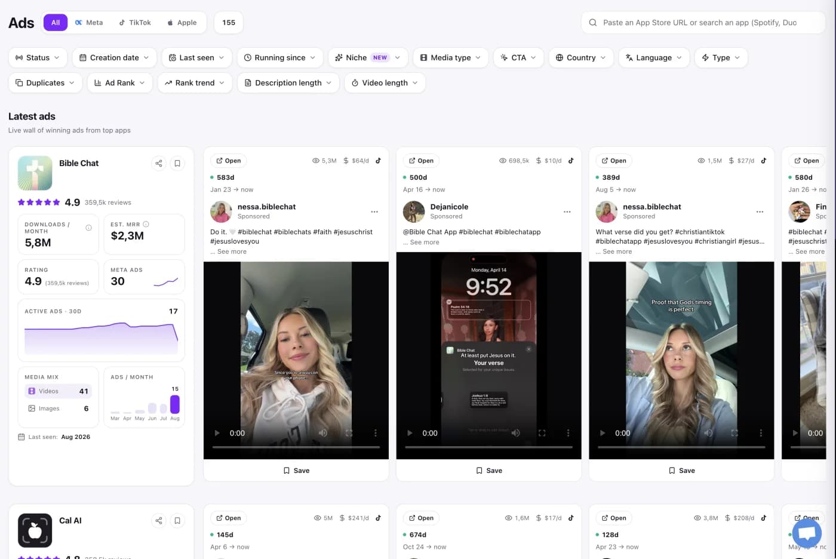Play the 389d ad video
The image size is (836, 559).
pyautogui.click(x=603, y=433)
